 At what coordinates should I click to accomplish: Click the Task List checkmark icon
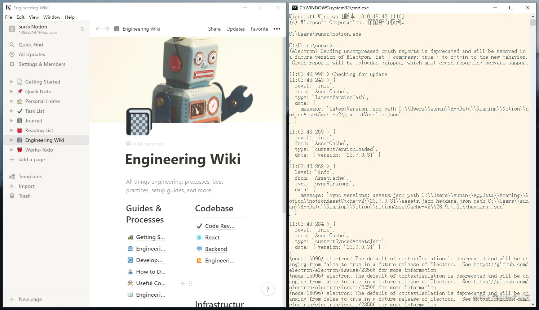click(x=20, y=111)
